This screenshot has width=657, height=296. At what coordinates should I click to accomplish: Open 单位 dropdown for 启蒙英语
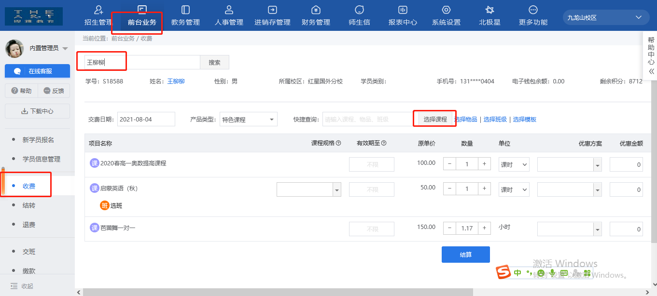click(514, 189)
